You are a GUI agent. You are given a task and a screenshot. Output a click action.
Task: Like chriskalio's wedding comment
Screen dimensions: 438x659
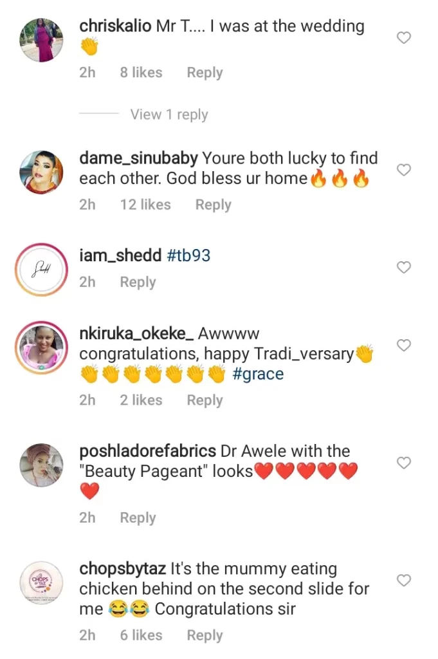403,39
